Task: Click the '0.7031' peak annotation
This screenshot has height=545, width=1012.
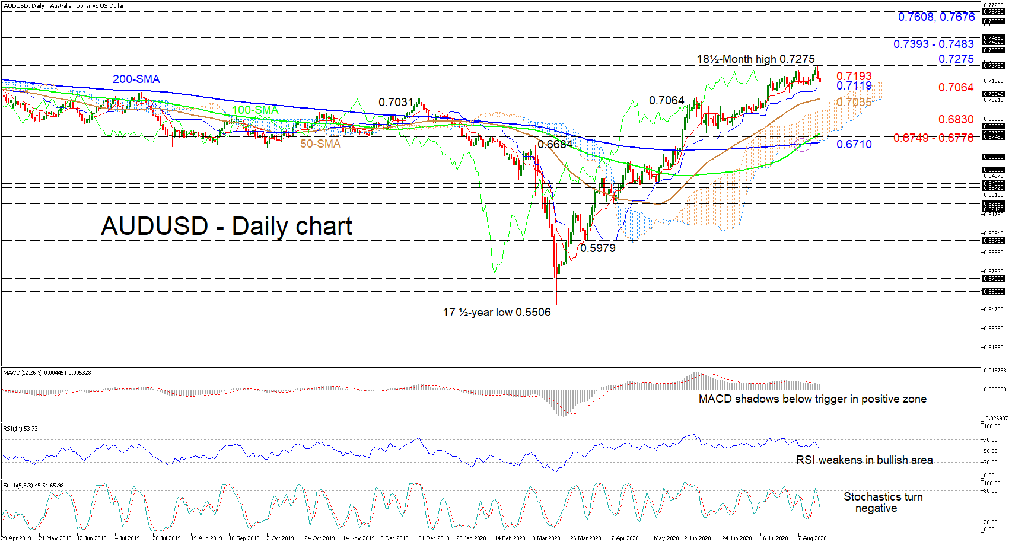Action: [x=396, y=102]
